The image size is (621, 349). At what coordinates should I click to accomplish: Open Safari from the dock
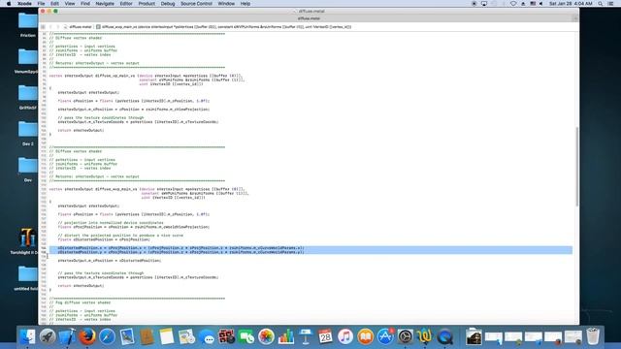coord(107,336)
